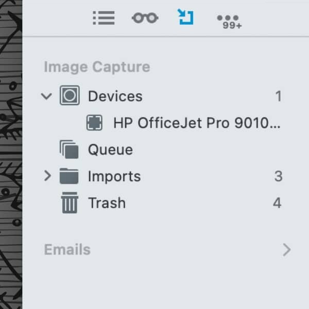
Task: Click the Imports folder icon
Action: (x=69, y=177)
